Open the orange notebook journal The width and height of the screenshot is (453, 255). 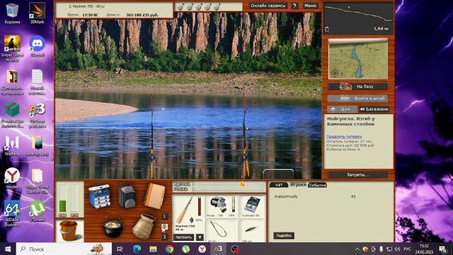(154, 195)
